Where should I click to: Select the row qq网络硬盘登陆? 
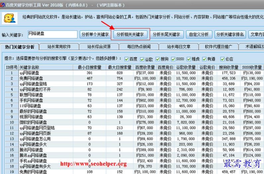pyautogui.click(x=134, y=84)
